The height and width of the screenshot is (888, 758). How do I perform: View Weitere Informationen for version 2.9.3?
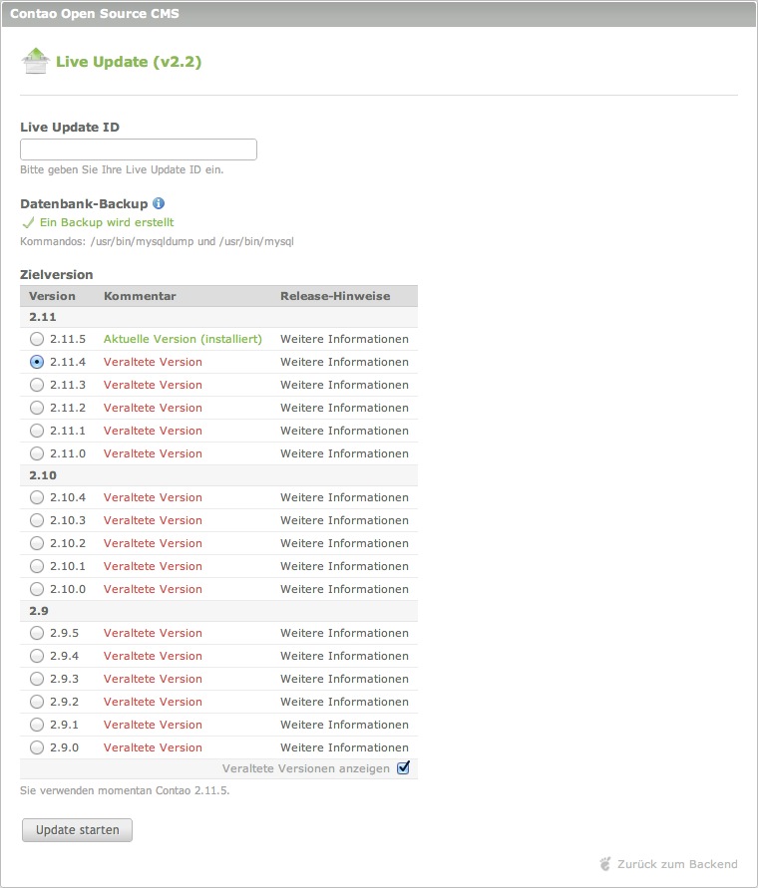[344, 679]
